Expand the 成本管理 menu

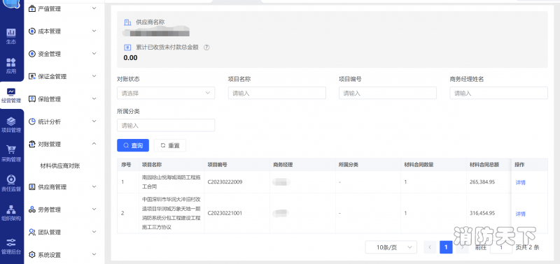coord(62,31)
